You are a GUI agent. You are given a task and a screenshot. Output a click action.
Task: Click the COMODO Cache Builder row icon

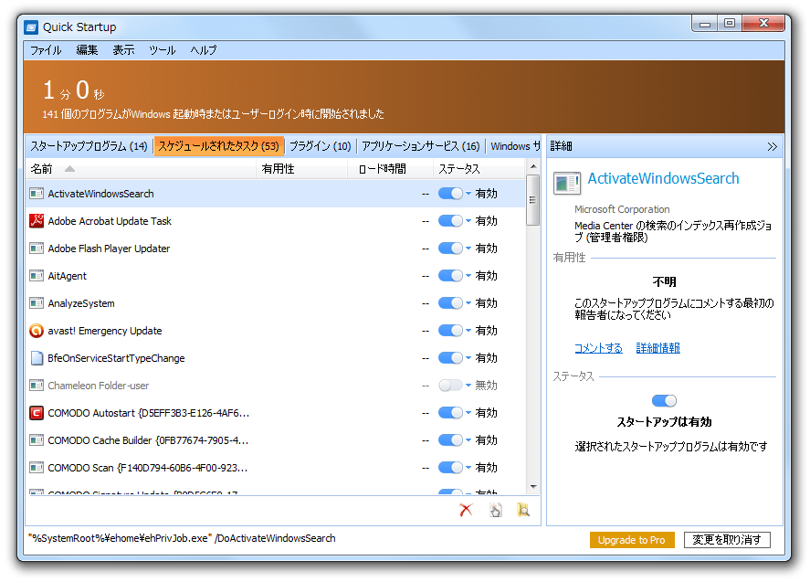pyautogui.click(x=37, y=440)
